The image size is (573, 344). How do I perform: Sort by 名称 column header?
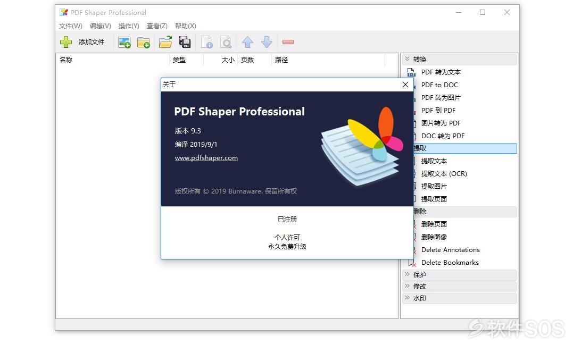click(x=112, y=60)
